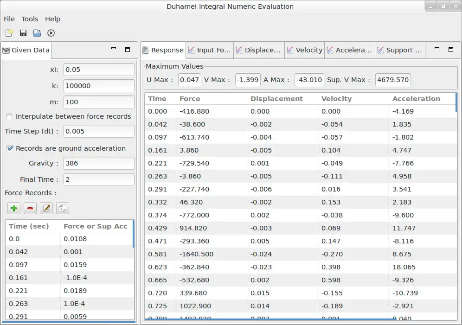Select the 0.042 row in Force Records
Image resolution: width=462 pixels, height=325 pixels.
[32, 252]
